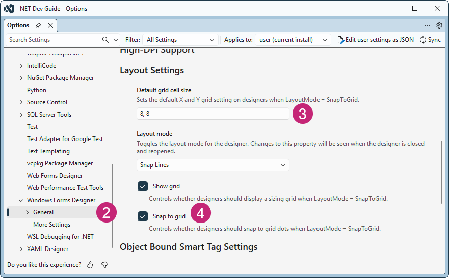Select More Settings under Windows Forms Designer
Image resolution: width=449 pixels, height=278 pixels.
[x=52, y=225]
